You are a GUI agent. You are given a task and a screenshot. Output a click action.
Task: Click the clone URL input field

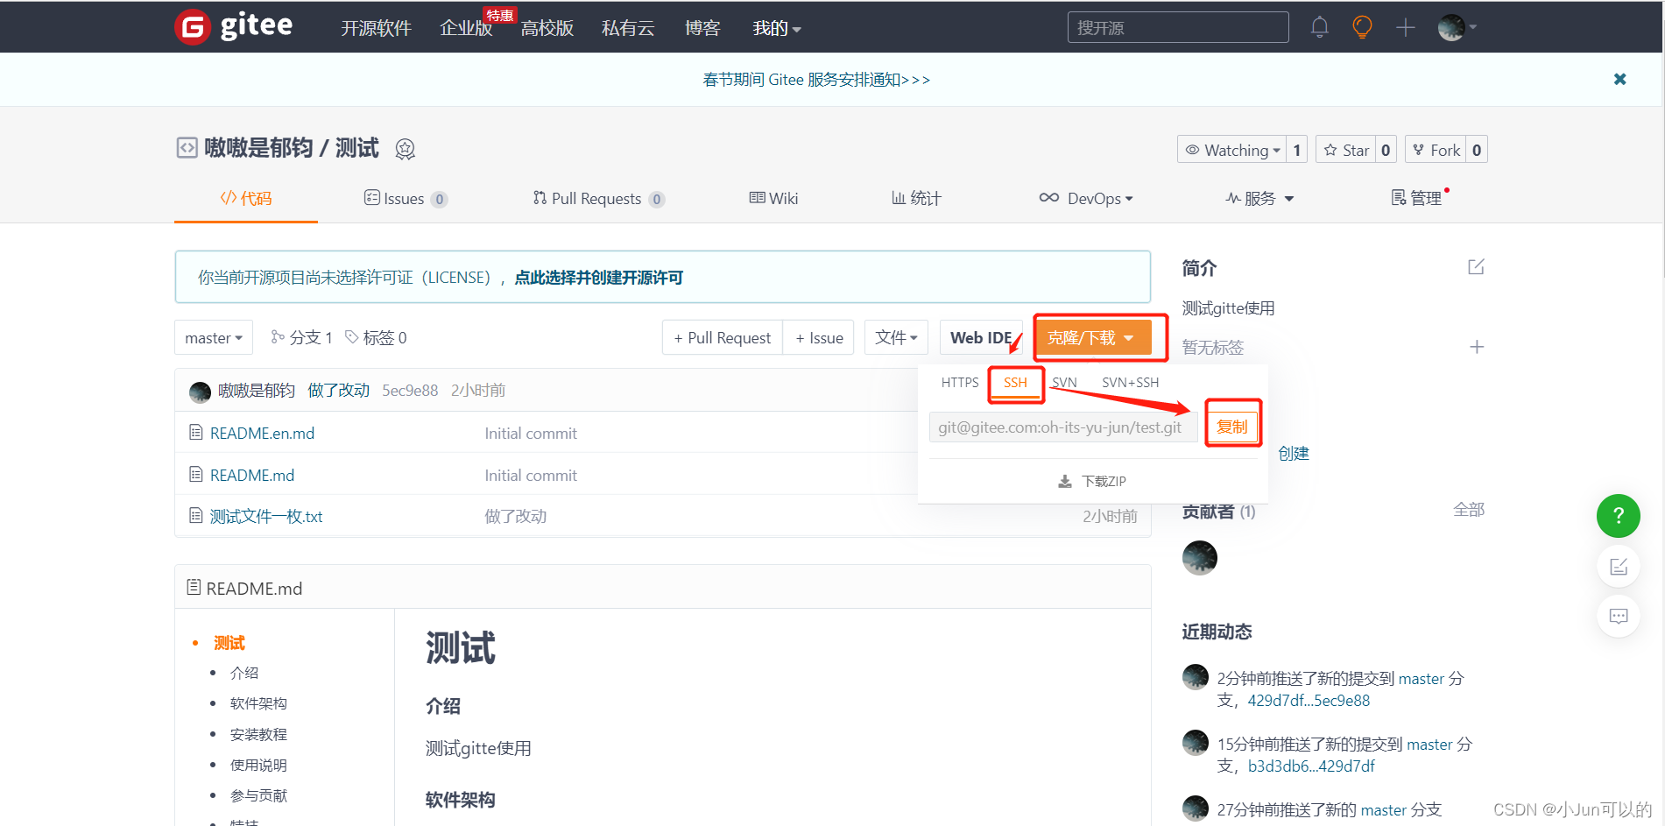click(x=1063, y=427)
